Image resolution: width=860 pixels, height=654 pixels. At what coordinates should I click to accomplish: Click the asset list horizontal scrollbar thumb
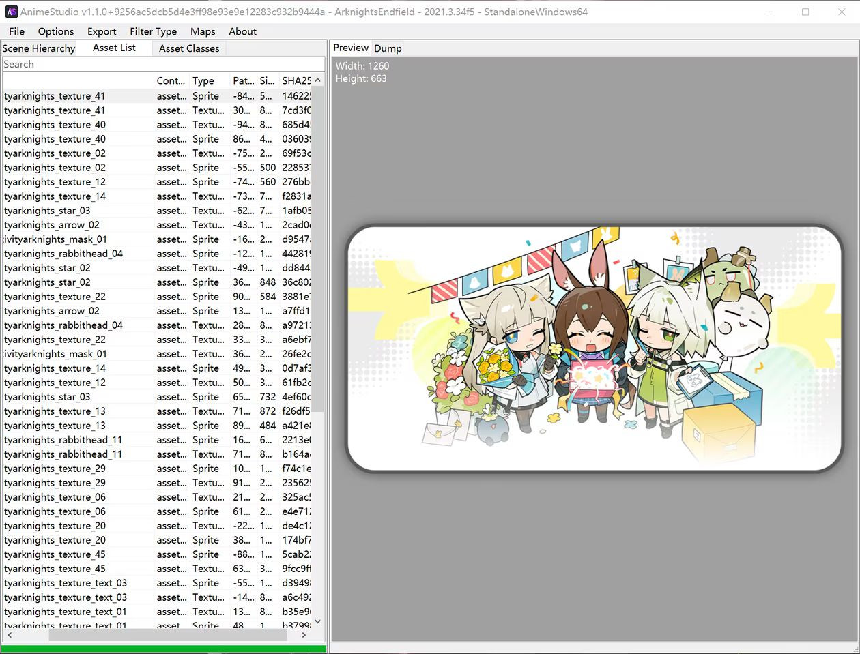168,635
